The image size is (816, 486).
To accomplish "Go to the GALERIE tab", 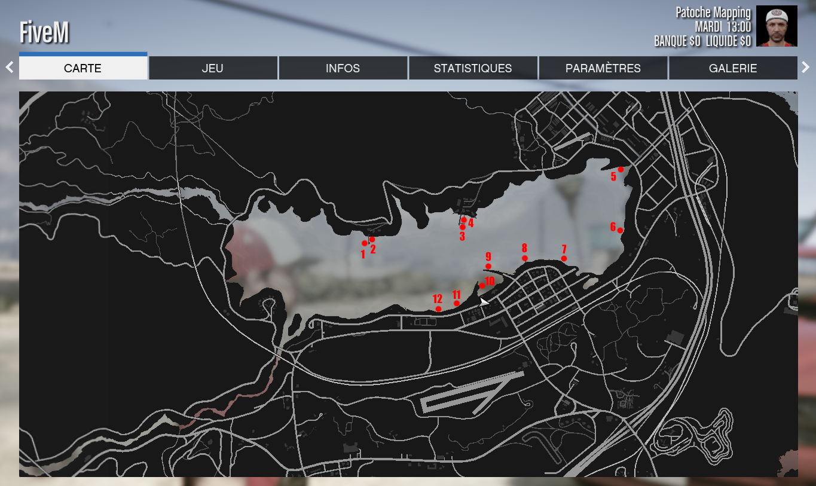I will pyautogui.click(x=733, y=68).
